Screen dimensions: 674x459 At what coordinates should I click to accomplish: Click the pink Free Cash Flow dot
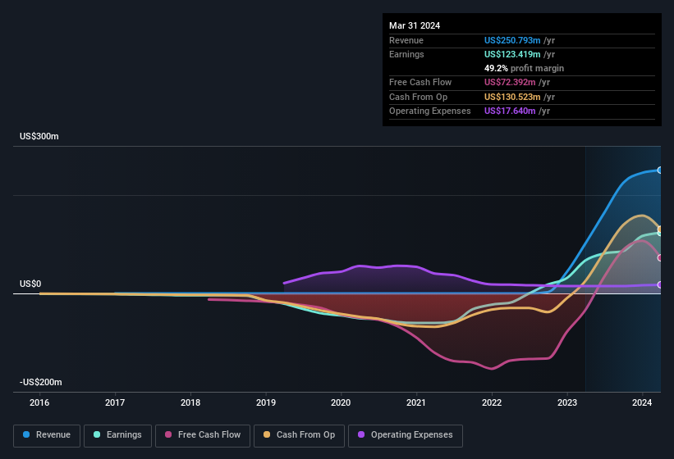pos(168,435)
